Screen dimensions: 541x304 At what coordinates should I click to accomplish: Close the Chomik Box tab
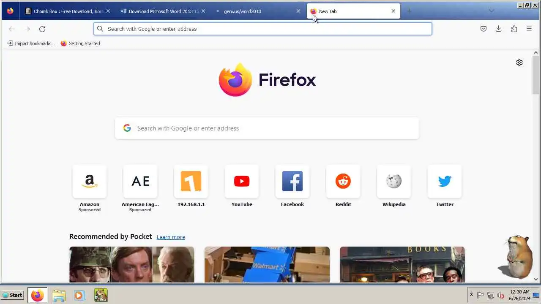pyautogui.click(x=108, y=11)
